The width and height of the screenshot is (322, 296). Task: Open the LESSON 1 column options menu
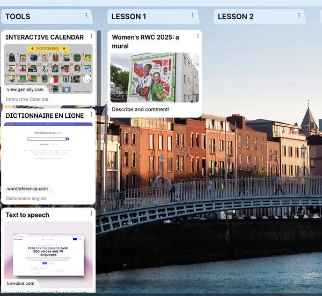pos(193,16)
